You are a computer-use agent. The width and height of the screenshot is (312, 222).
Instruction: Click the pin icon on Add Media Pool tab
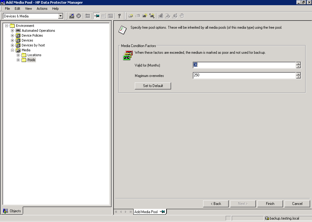coord(162,212)
